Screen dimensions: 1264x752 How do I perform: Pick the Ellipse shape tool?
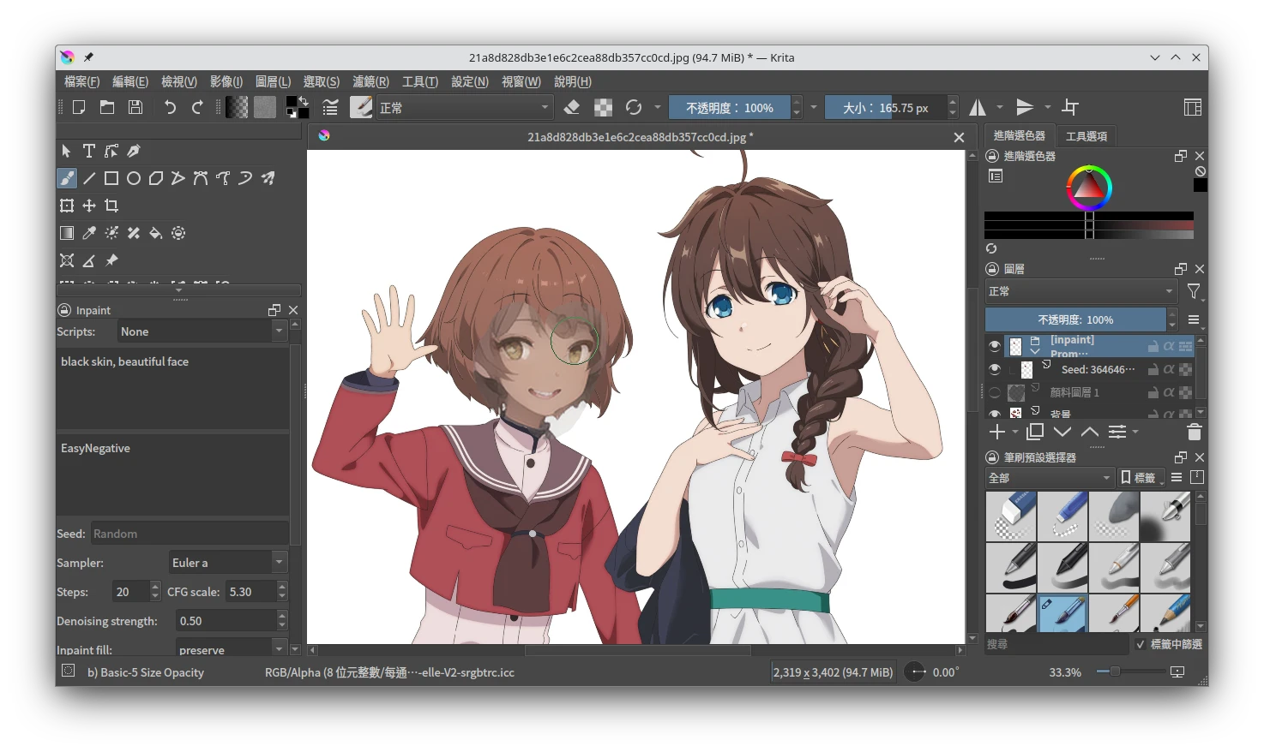(134, 178)
